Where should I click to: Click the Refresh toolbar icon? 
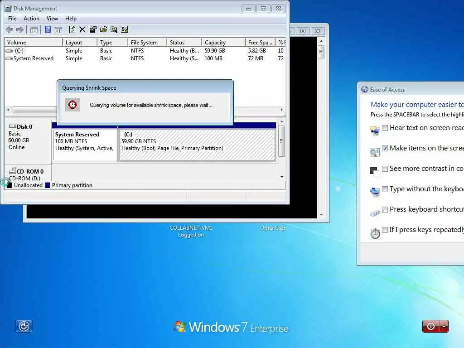click(x=72, y=29)
